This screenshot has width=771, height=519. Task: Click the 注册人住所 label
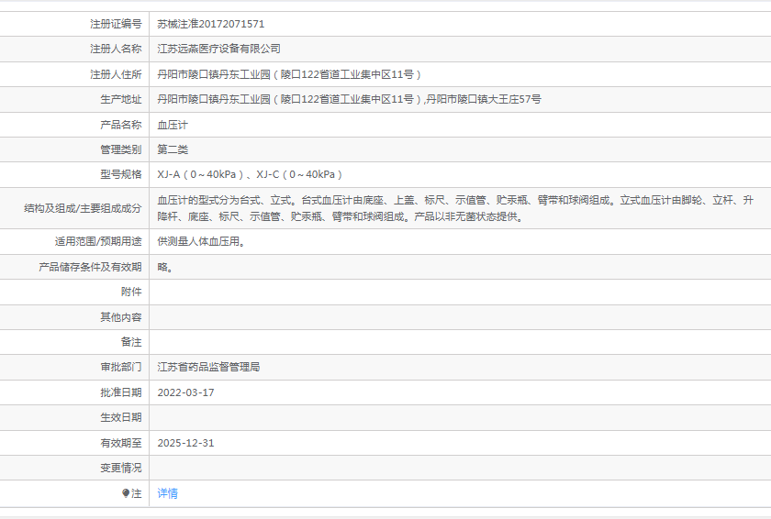tap(116, 74)
